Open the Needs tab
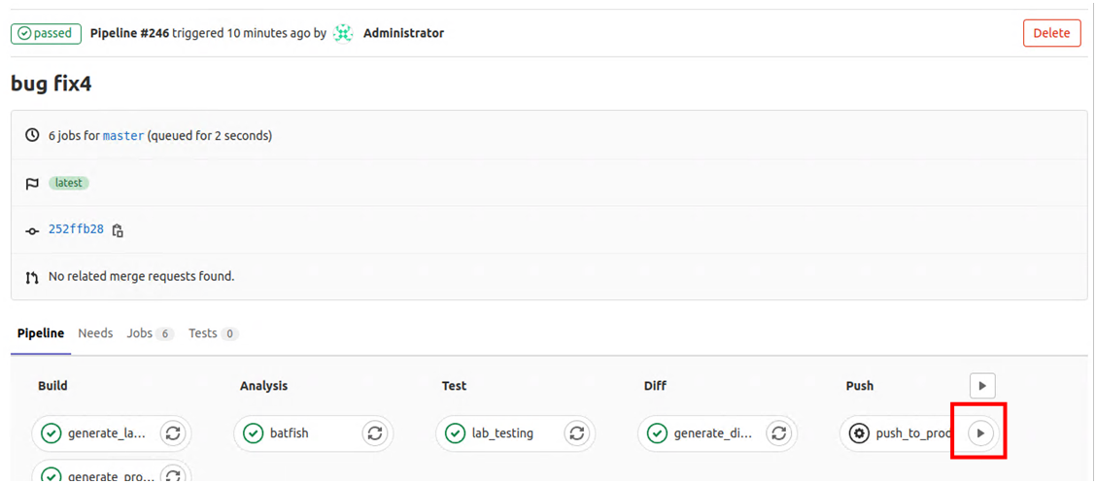Screen dimensions: 1096x484 (95, 333)
